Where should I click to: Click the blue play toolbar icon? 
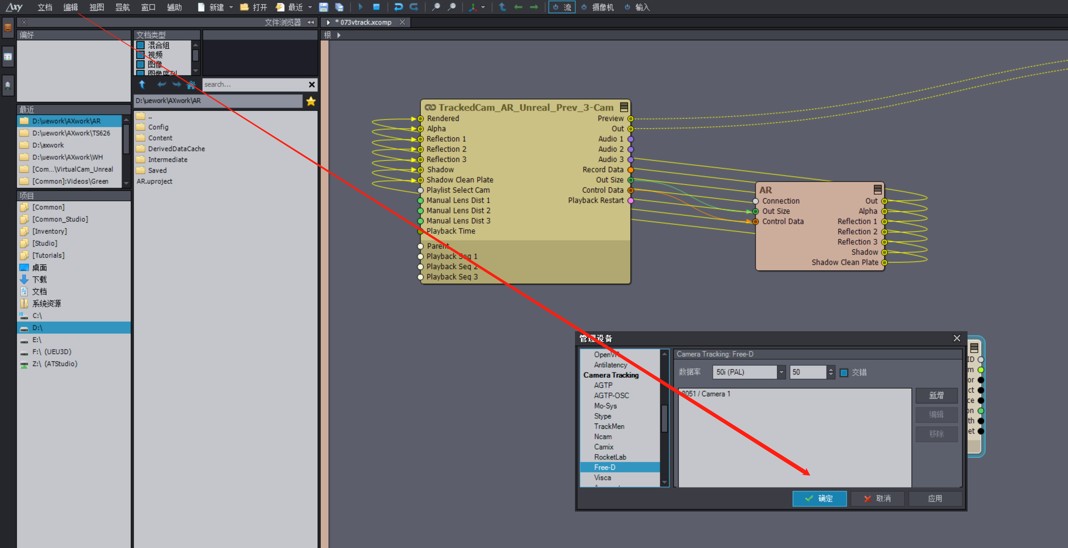point(360,7)
